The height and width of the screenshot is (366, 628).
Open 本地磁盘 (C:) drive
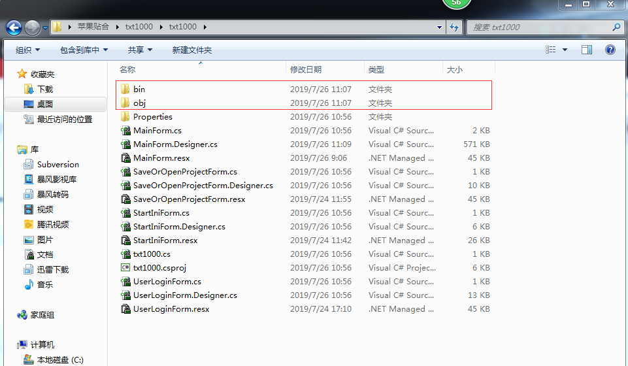(x=60, y=359)
